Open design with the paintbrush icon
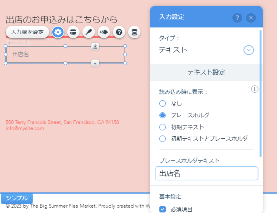This screenshot has height=213, width=277. click(88, 32)
